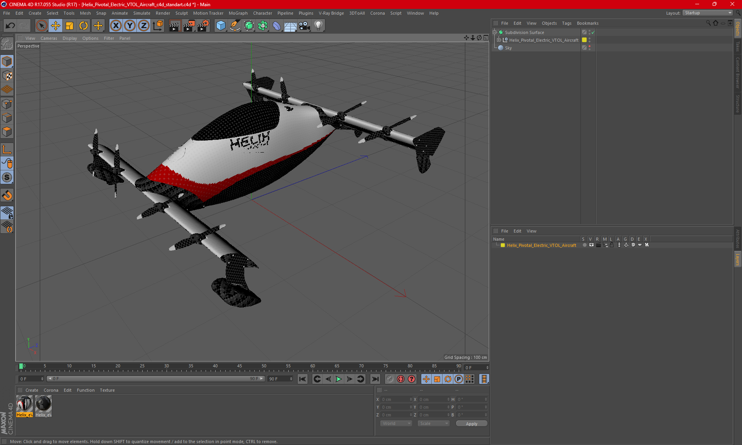Toggle layer lock icon
742x445 pixels.
[612, 245]
